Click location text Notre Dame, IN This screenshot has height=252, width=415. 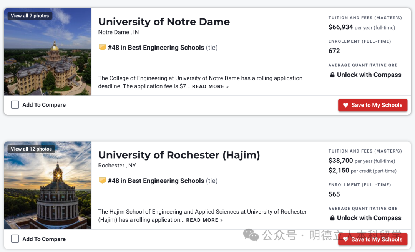click(118, 32)
